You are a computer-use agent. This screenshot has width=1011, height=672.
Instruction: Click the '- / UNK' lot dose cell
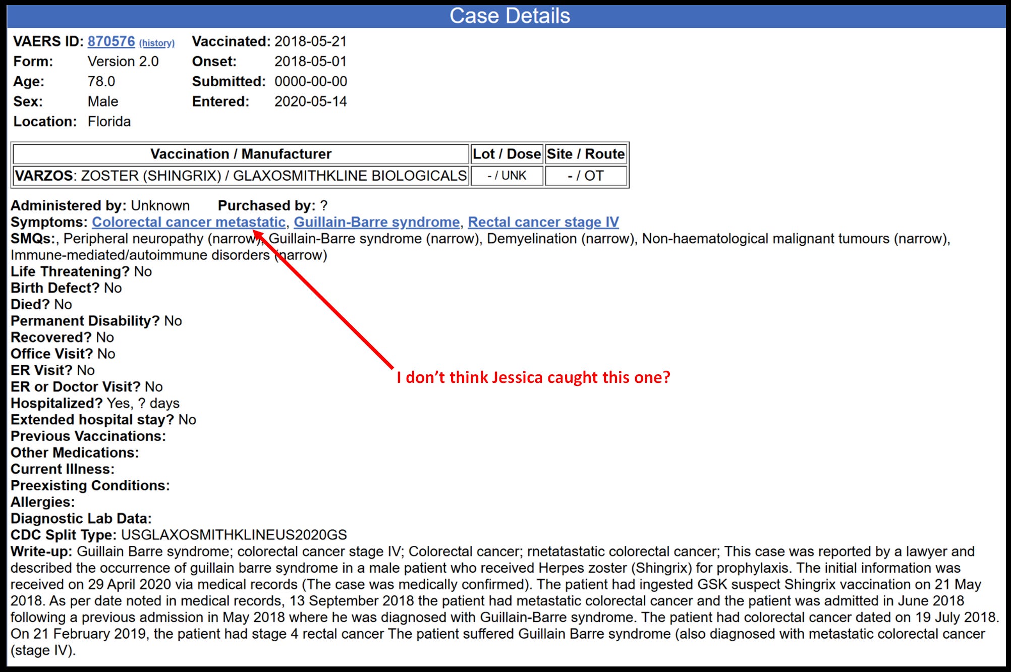[507, 176]
